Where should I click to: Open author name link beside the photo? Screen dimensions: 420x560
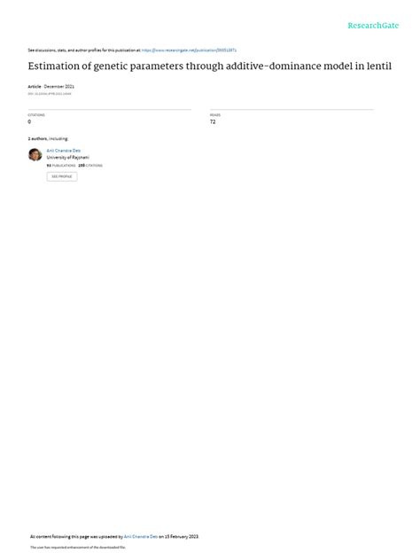(x=64, y=151)
